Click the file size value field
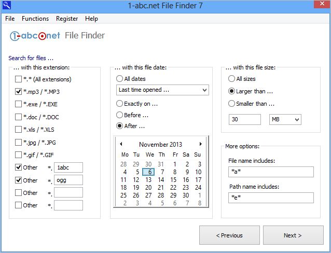Viewport: 331px width, 253px height. (x=244, y=120)
